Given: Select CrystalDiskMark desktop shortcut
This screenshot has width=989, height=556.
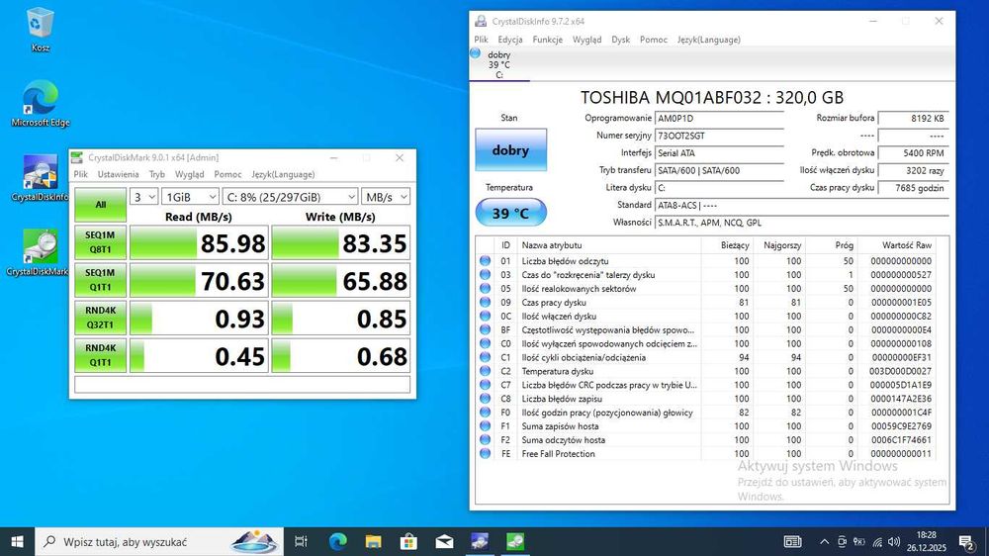Looking at the screenshot, I should 40,252.
